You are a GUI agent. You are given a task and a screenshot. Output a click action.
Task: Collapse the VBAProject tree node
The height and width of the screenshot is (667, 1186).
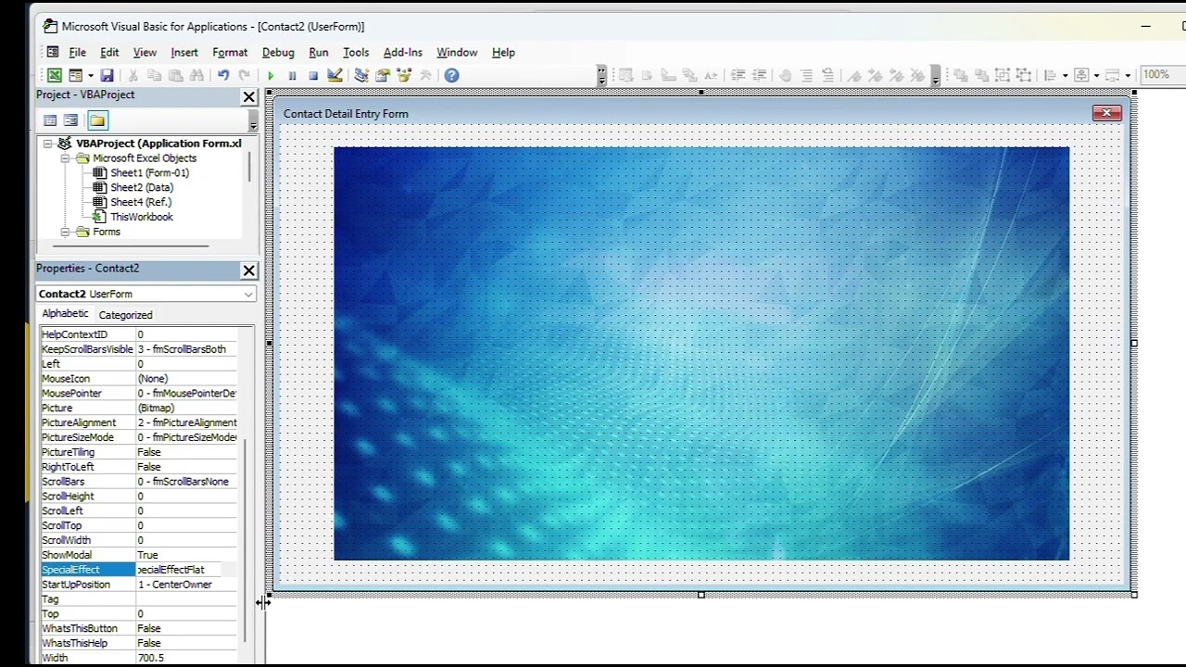[47, 144]
